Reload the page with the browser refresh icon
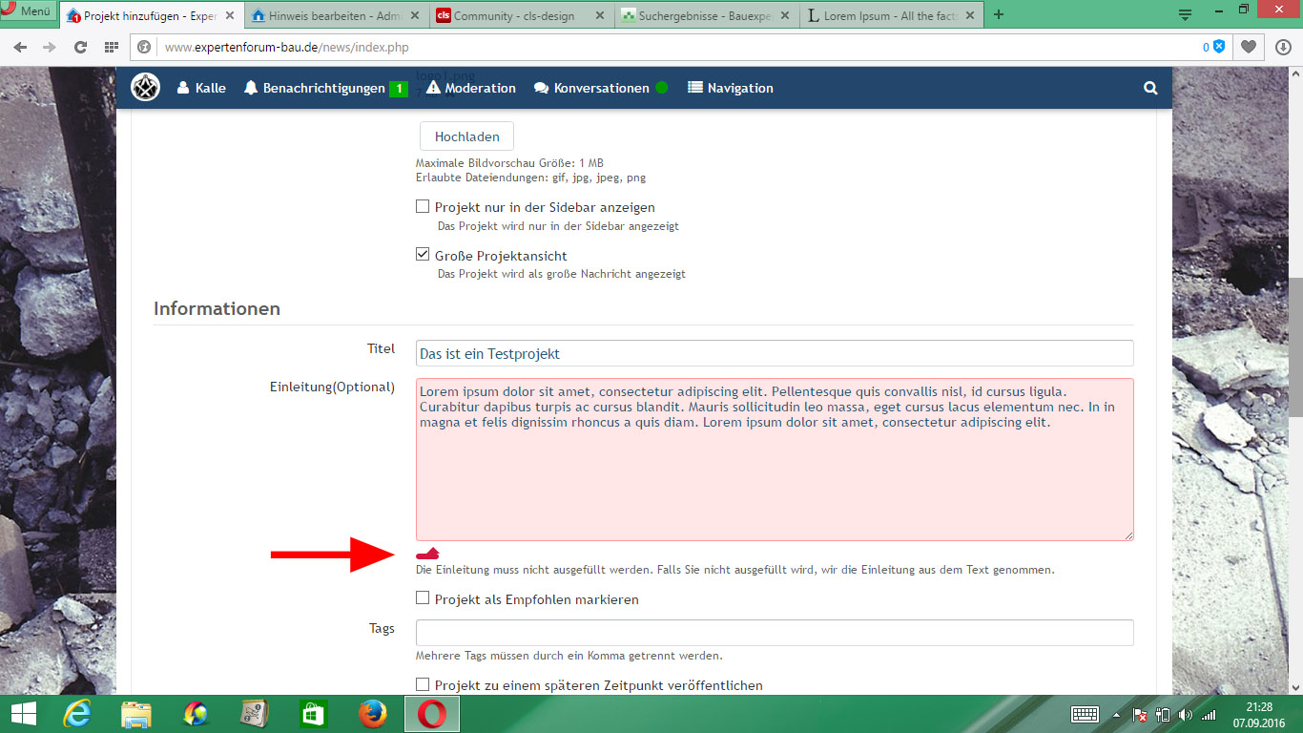This screenshot has width=1303, height=733. pos(80,47)
